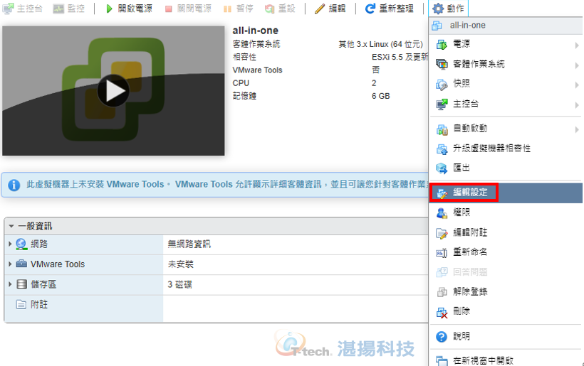This screenshot has width=584, height=366.
Task: Power on the VM with 開啟電源
Action: [129, 9]
